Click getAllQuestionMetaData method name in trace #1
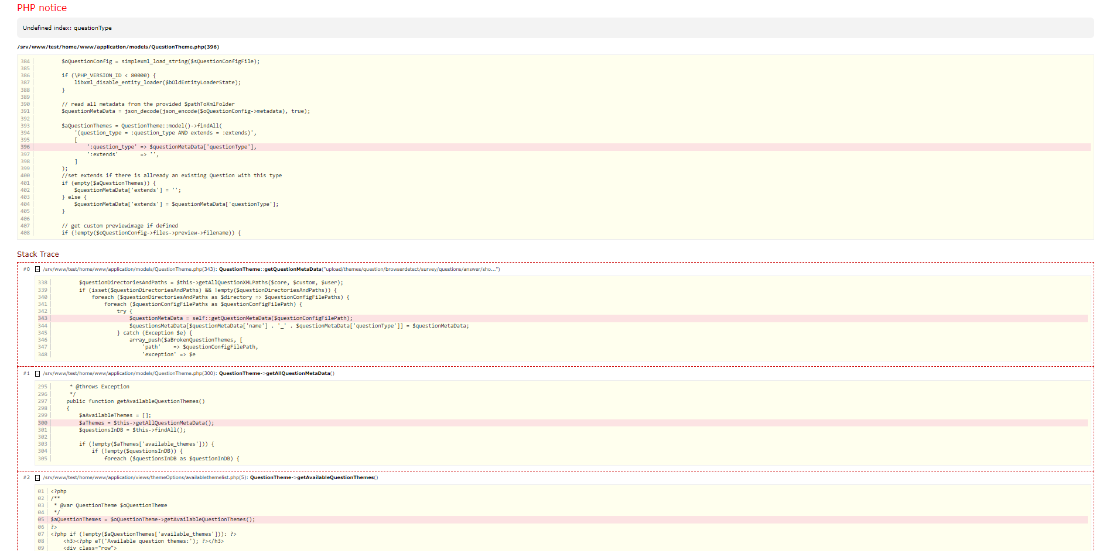The width and height of the screenshot is (1103, 551). (x=298, y=374)
